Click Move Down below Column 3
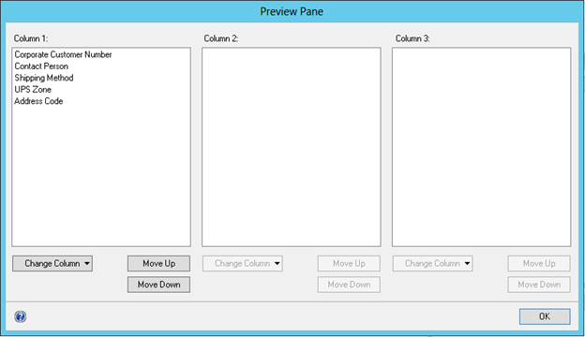Viewport: 585px width, 337px height. click(x=539, y=285)
